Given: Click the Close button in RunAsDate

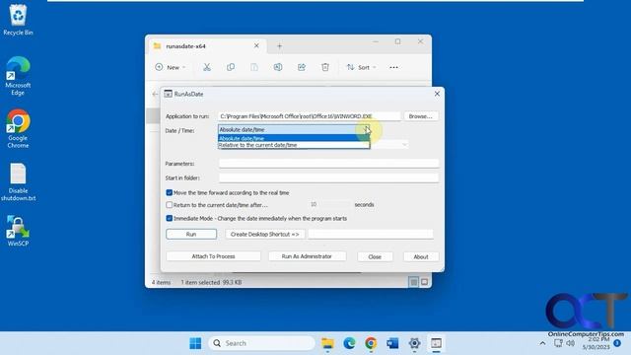Looking at the screenshot, I should 375,256.
